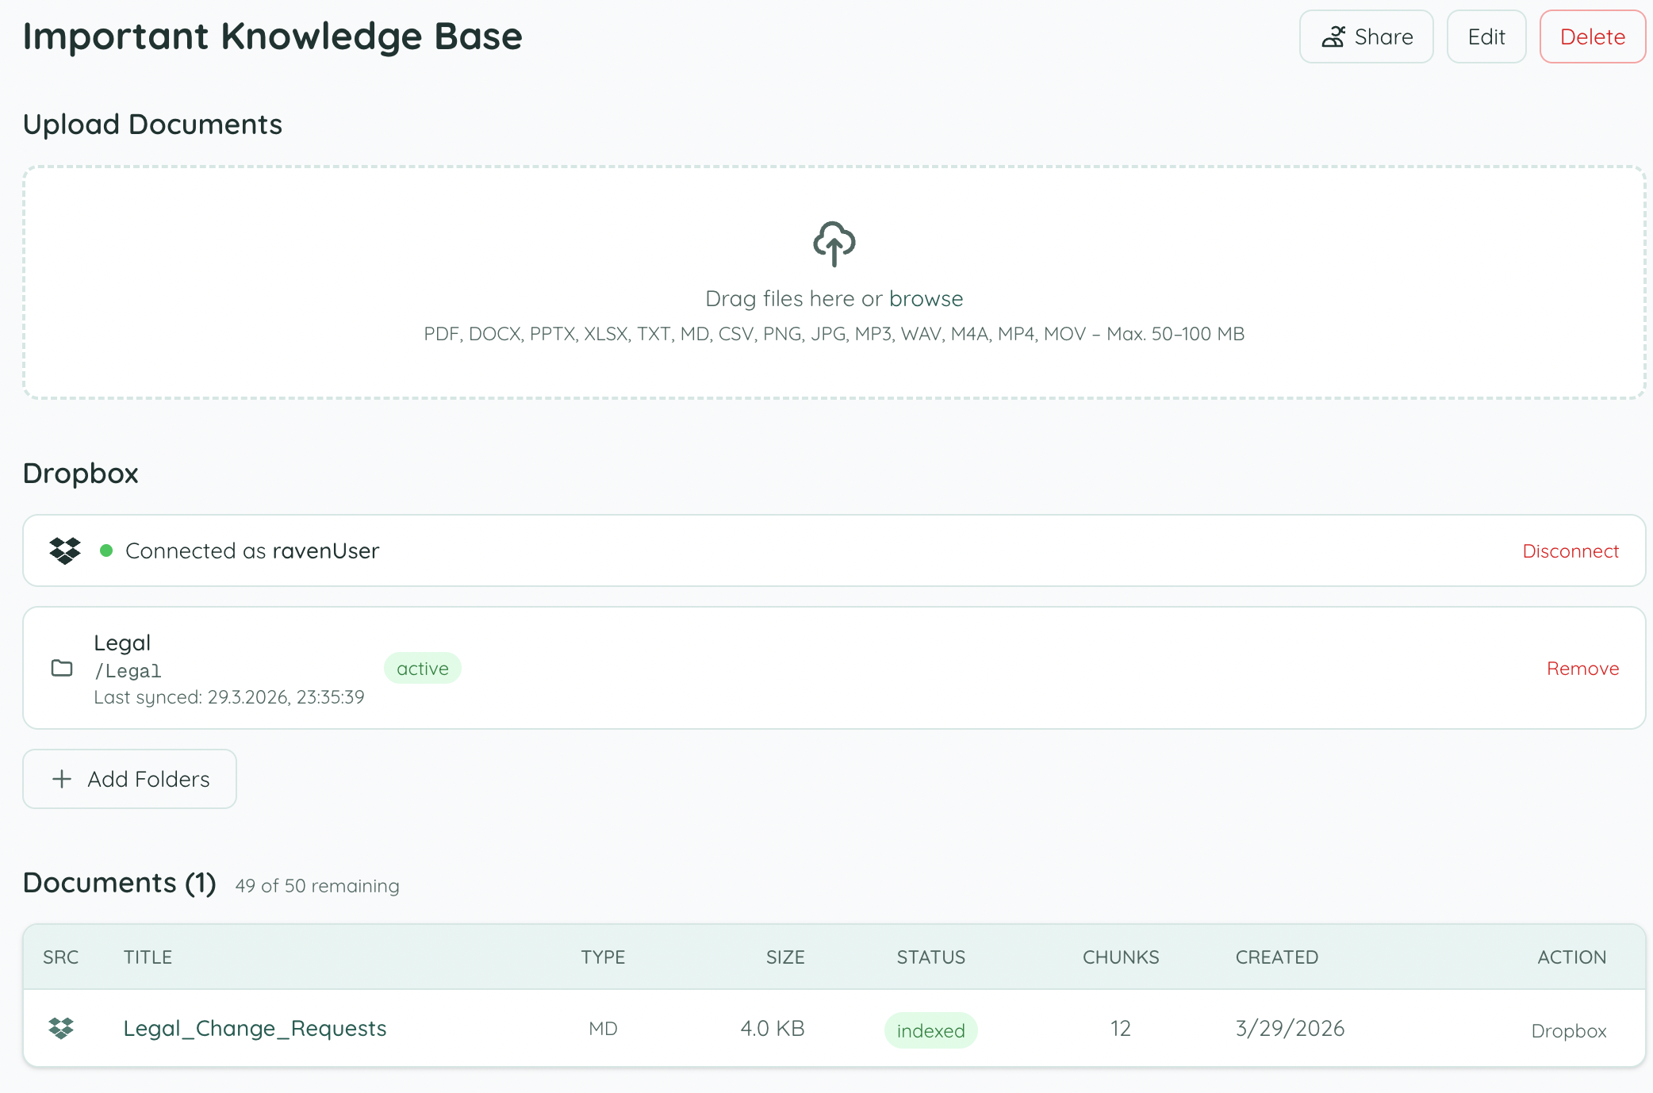Screen dimensions: 1653x1093
Task: Sort by the TITLE column header
Action: click(148, 957)
